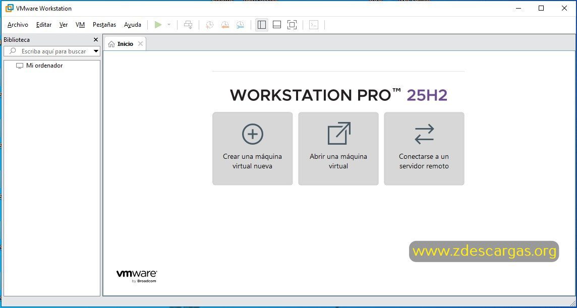577x308 pixels.
Task: Click the magnifier icon in search box
Action: click(13, 51)
